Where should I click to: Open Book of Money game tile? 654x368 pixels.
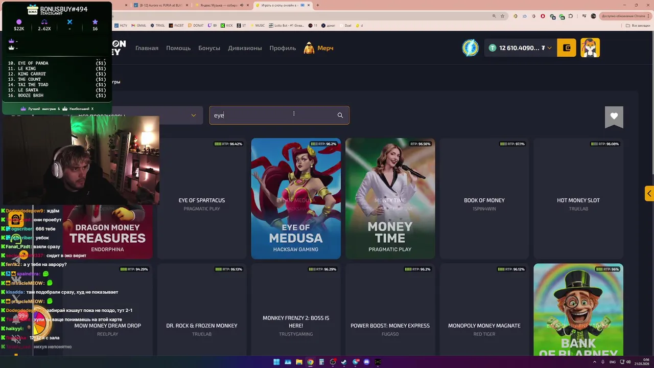pos(484,199)
